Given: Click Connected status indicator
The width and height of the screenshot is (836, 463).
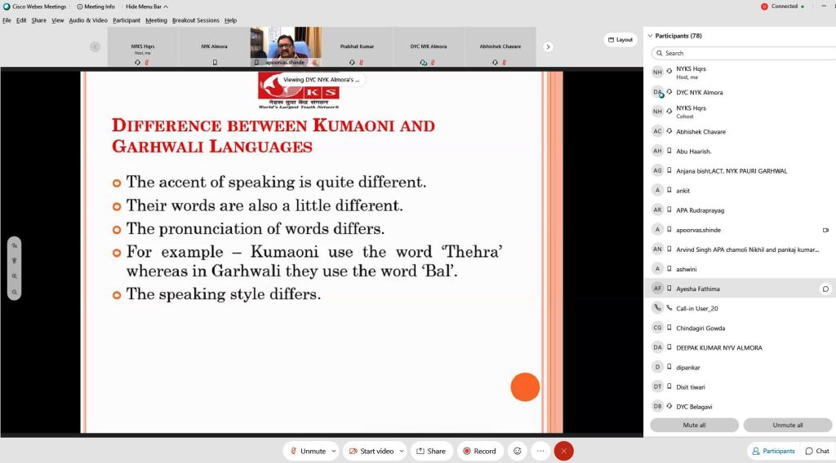Looking at the screenshot, I should (x=782, y=7).
